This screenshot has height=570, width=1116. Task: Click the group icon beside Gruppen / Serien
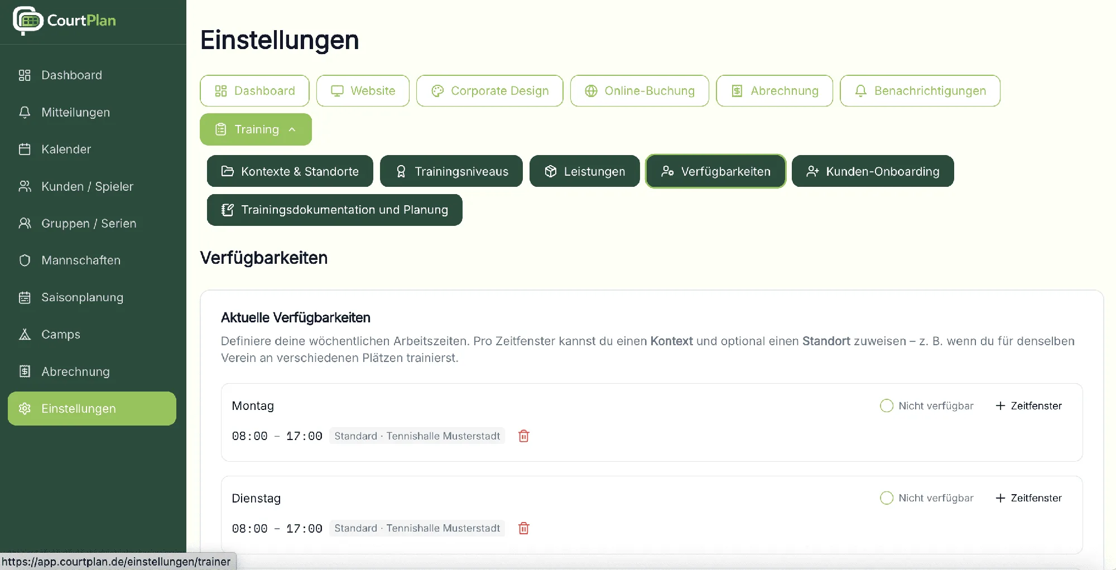coord(25,223)
